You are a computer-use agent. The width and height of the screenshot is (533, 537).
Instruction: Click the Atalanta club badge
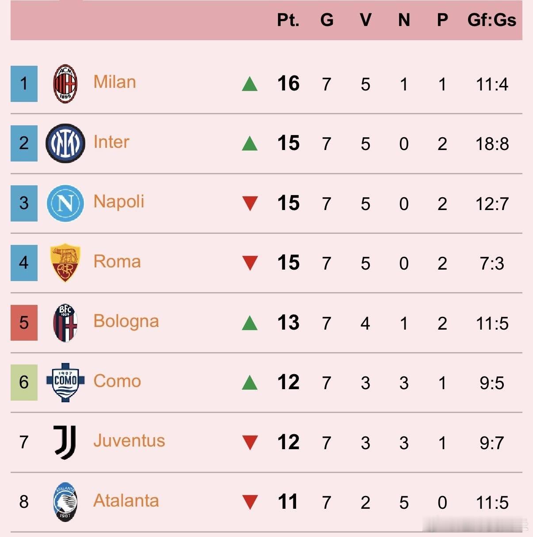[65, 502]
